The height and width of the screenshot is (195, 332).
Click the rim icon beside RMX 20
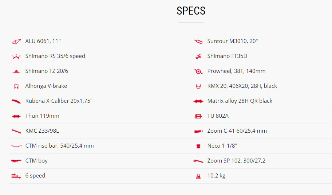tap(198, 86)
